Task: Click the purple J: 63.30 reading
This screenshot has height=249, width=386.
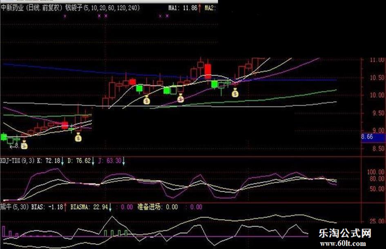Action: point(110,161)
